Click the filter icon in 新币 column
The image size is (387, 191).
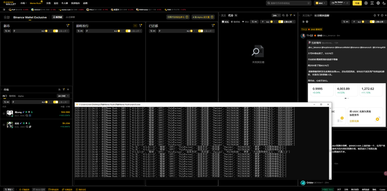pyautogui.click(x=68, y=26)
